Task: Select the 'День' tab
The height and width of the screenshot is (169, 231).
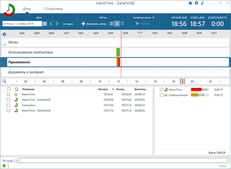Action: 27,9
